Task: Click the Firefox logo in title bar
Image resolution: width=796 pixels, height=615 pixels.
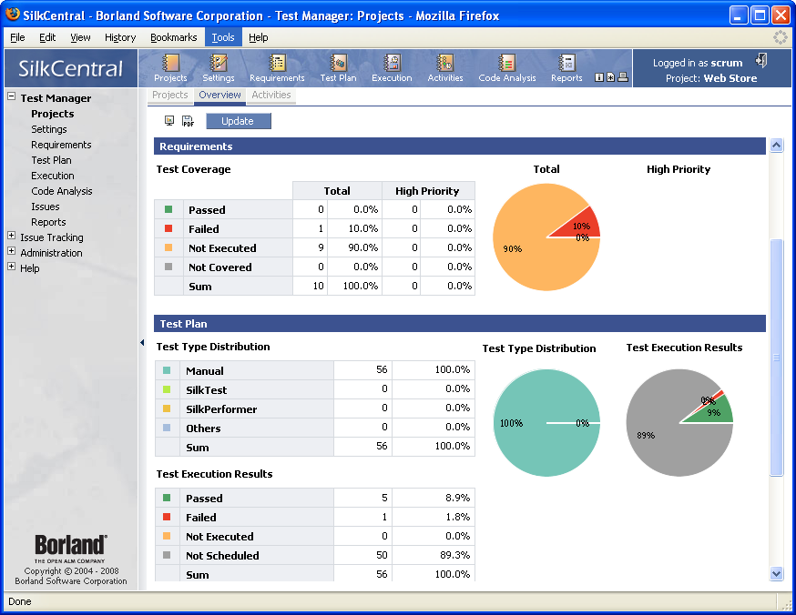Action: pyautogui.click(x=13, y=15)
